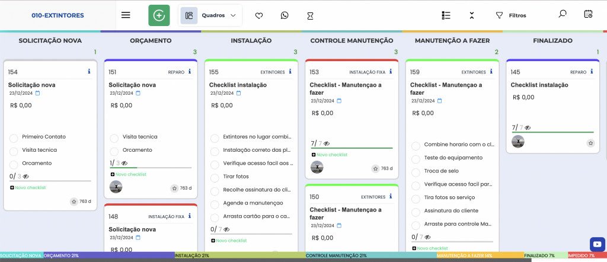607x262 pixels.
Task: Open the checklist view icon
Action: pos(447,15)
